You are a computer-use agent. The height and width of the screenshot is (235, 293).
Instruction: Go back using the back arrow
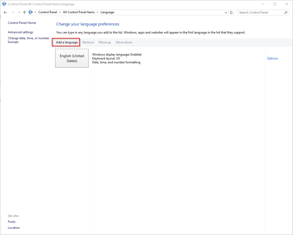pos(5,12)
